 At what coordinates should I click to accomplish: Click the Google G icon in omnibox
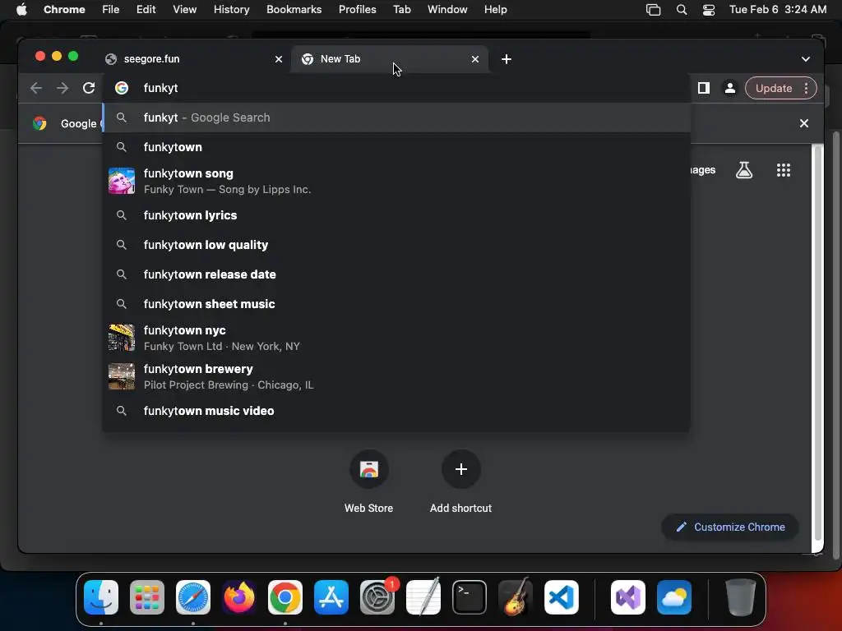pos(122,88)
